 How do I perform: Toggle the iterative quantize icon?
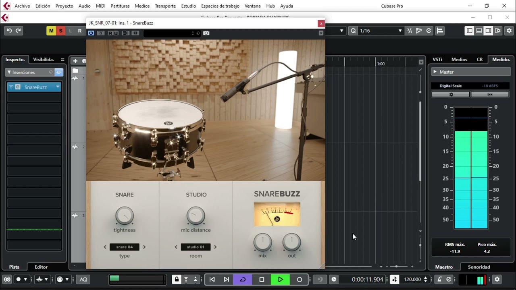410,31
